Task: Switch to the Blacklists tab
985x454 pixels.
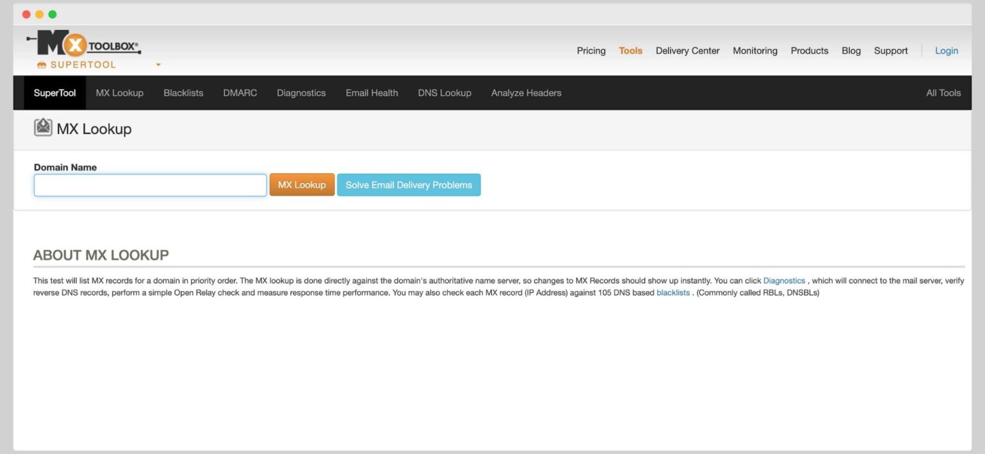Action: click(x=183, y=92)
